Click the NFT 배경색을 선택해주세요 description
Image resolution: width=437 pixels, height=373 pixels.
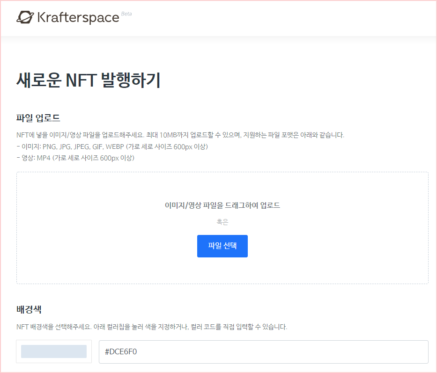(x=152, y=327)
